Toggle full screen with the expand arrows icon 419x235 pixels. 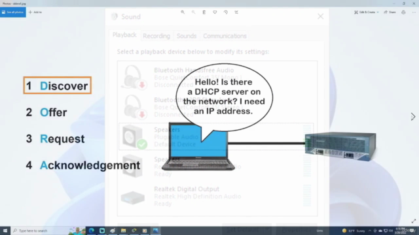[414, 221]
